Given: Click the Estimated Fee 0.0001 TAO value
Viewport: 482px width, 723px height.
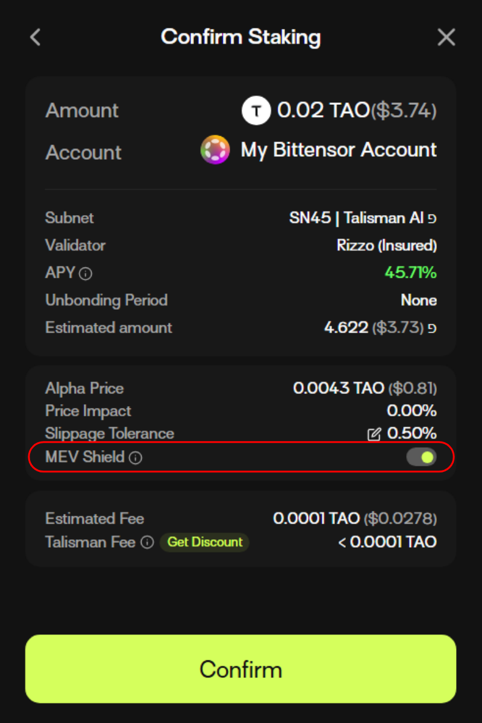Looking at the screenshot, I should [316, 519].
